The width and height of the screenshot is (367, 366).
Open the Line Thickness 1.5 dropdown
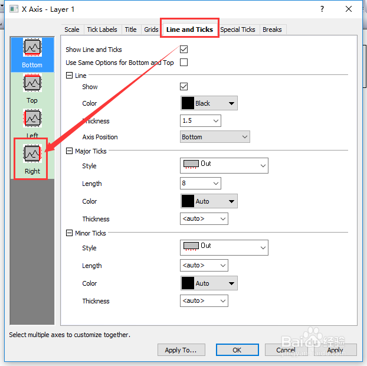[x=201, y=120]
